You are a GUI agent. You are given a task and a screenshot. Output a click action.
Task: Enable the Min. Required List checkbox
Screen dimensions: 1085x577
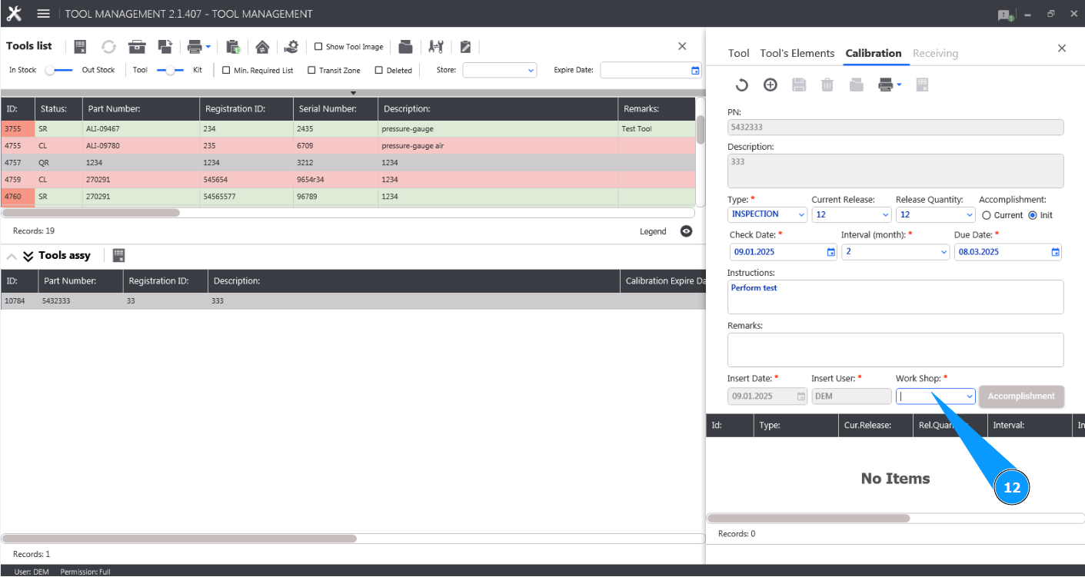(226, 70)
